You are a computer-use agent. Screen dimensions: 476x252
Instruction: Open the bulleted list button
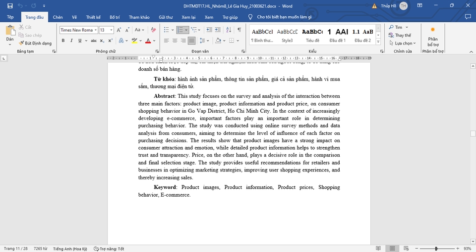(167, 30)
